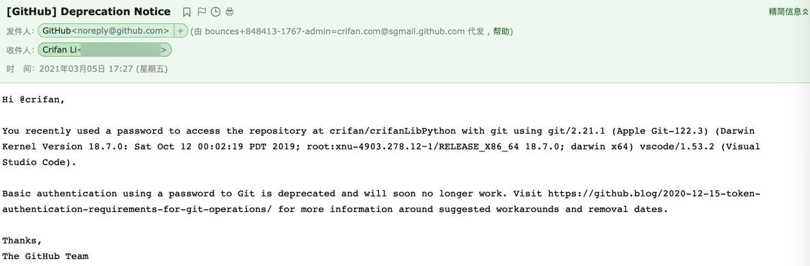Collapse the header with 精简信息
The height and width of the screenshot is (266, 810).
[x=788, y=12]
